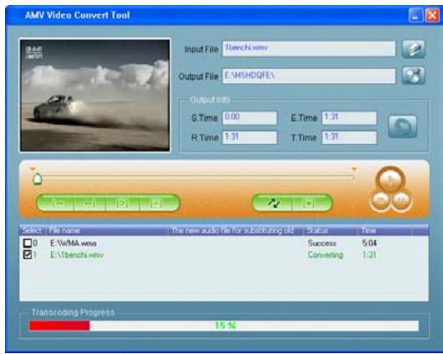Close the AMV Video Convert Tool window
This screenshot has width=443, height=354.
click(433, 15)
